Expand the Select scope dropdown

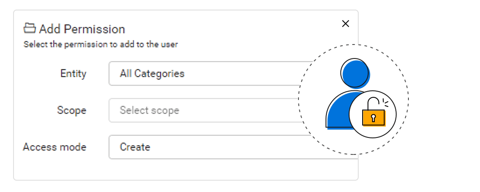(205, 110)
